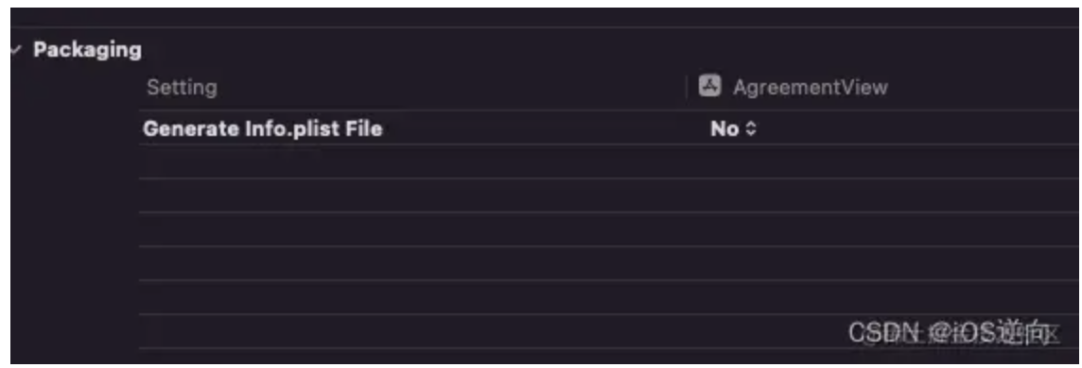Image resolution: width=1082 pixels, height=368 pixels.
Task: Click the dark strip above Packaging header
Action: pyautogui.click(x=545, y=17)
